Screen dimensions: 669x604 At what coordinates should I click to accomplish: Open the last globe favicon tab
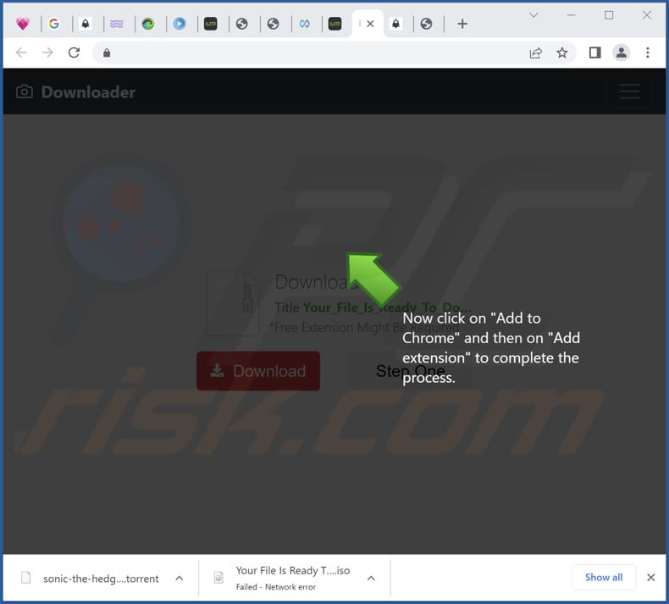pyautogui.click(x=426, y=24)
